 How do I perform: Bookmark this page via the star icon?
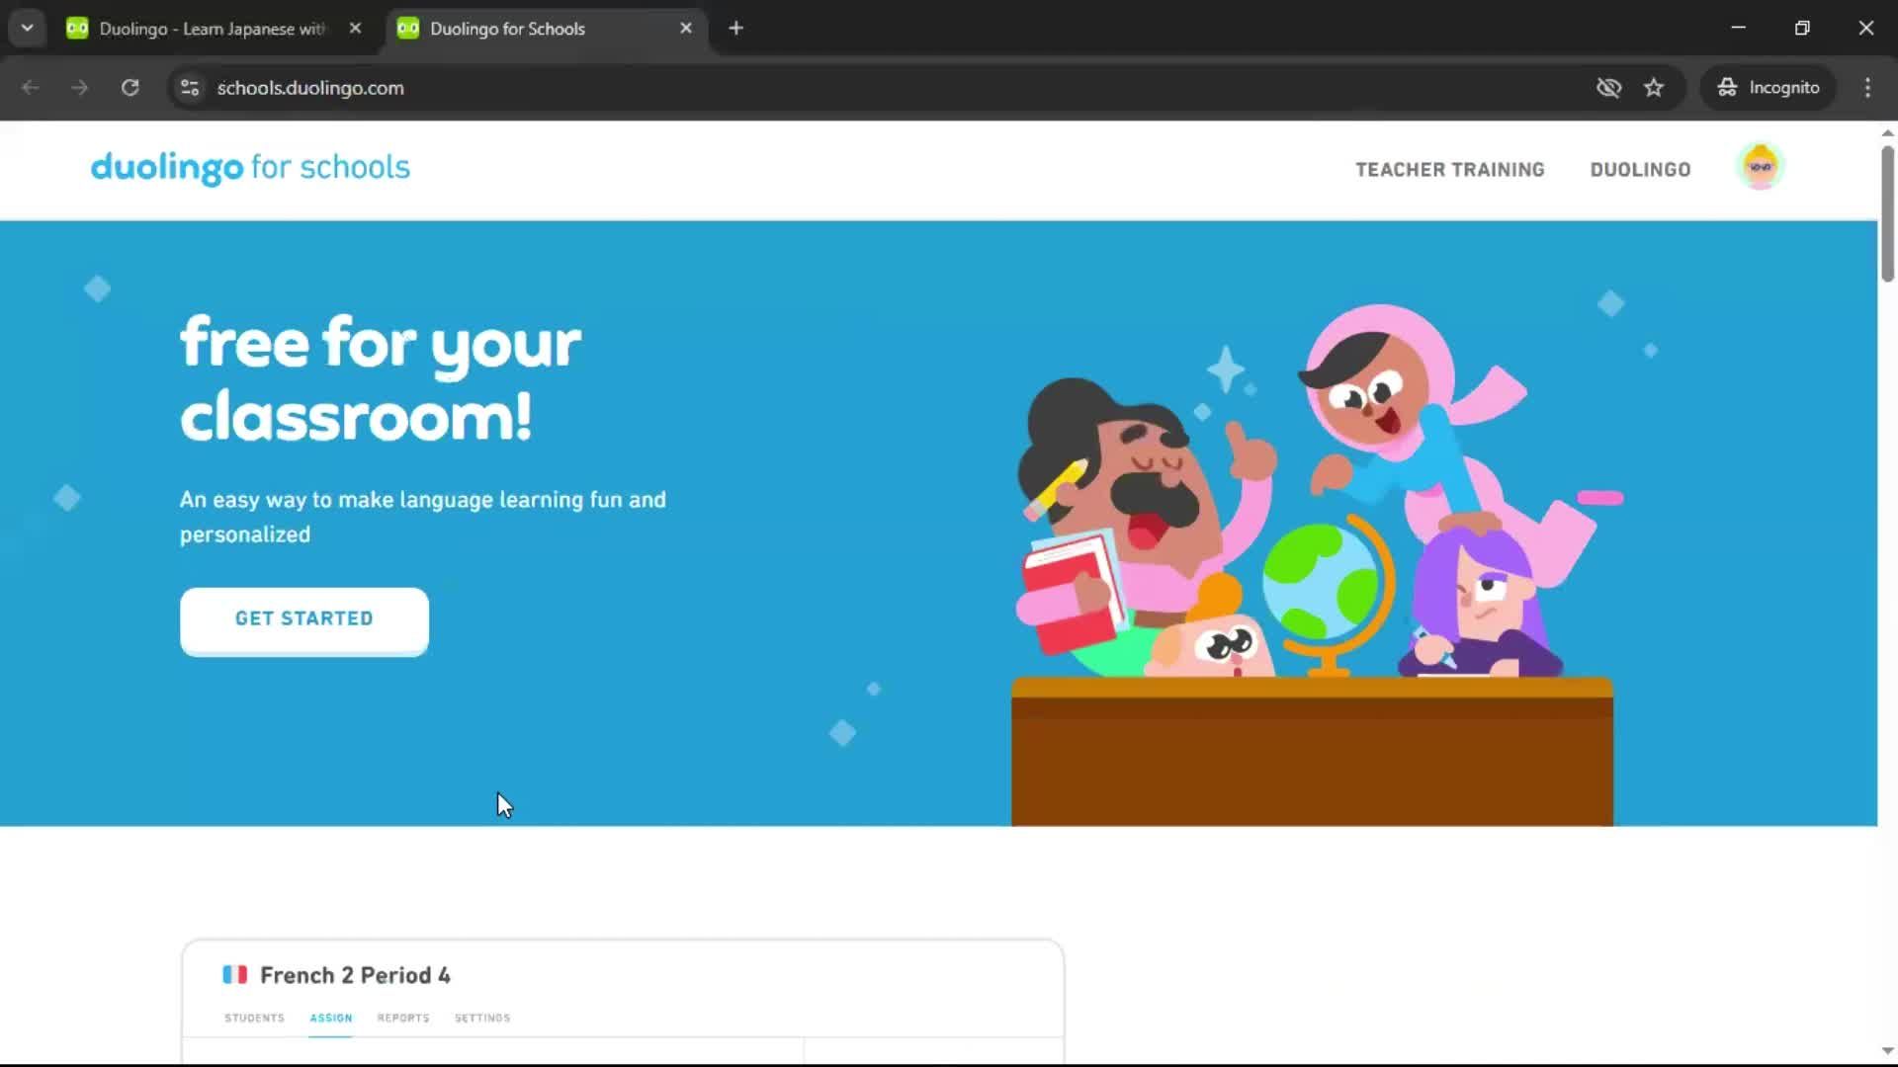1654,88
